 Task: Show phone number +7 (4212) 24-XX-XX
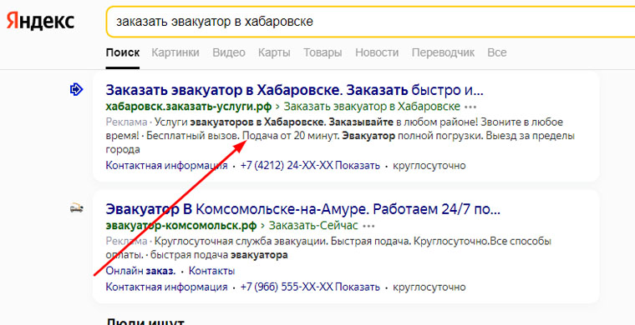pyautogui.click(x=310, y=166)
